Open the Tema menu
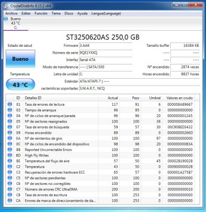Viewport: 206px width, 212px height. [56, 13]
